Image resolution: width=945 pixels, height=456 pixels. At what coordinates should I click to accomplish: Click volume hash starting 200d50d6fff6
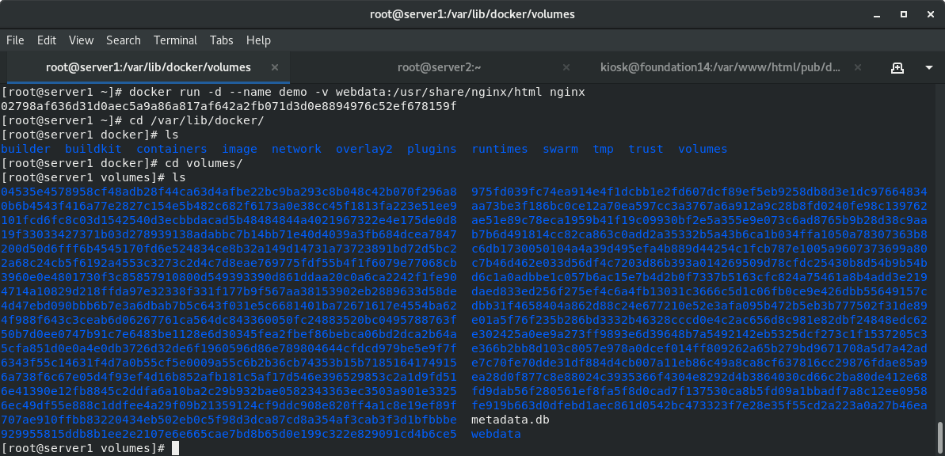click(229, 248)
